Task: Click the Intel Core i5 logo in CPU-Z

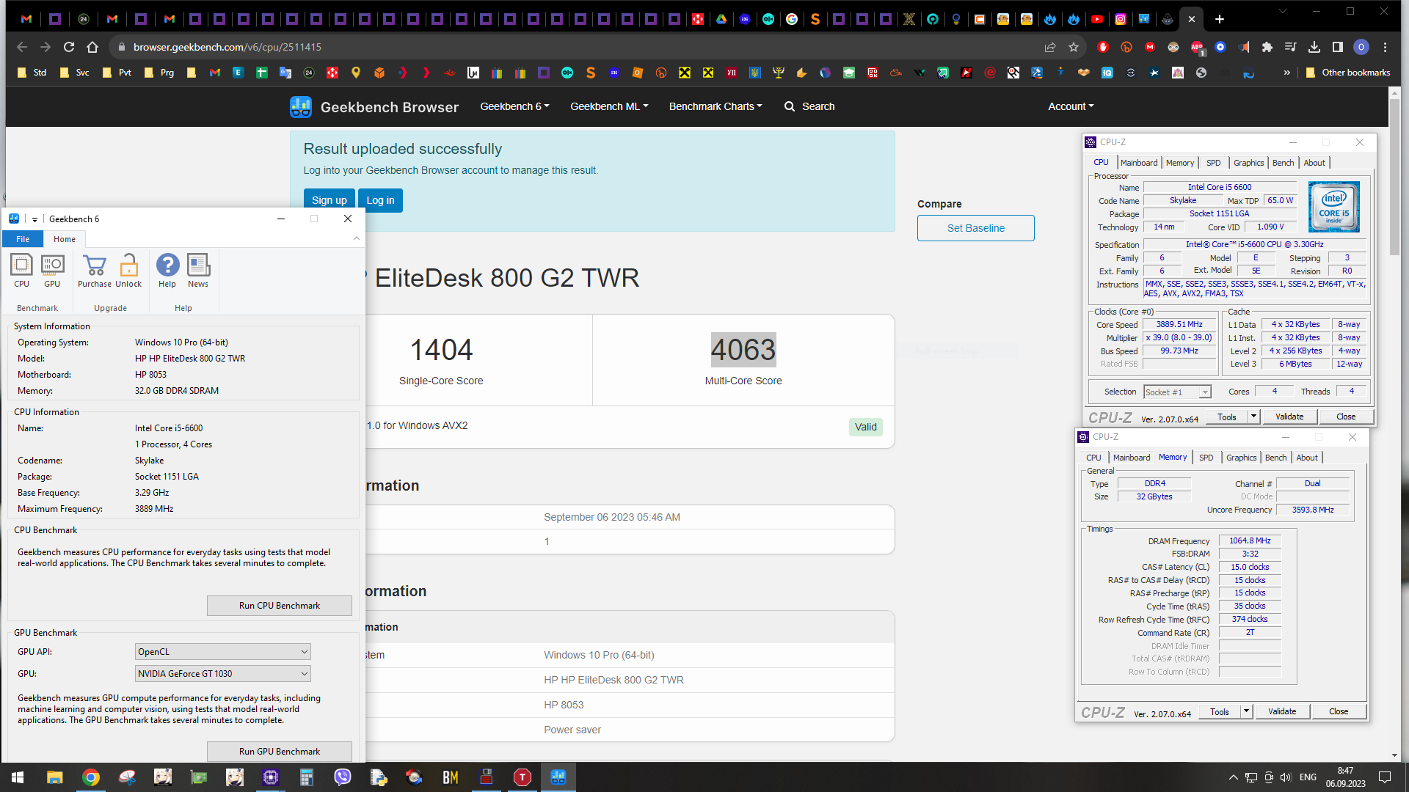Action: coord(1334,207)
